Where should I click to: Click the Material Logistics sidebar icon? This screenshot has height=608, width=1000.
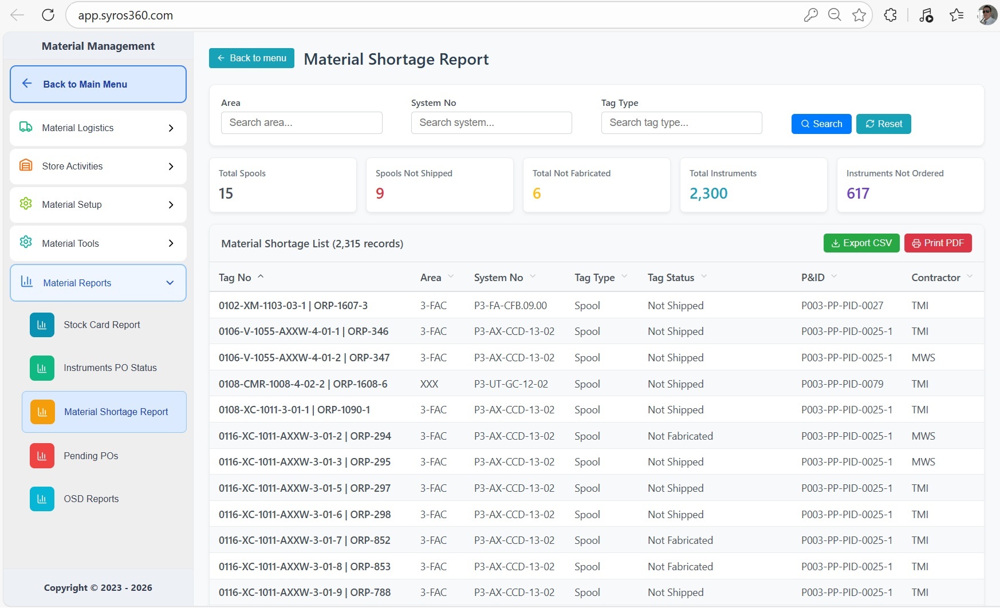[x=26, y=128]
